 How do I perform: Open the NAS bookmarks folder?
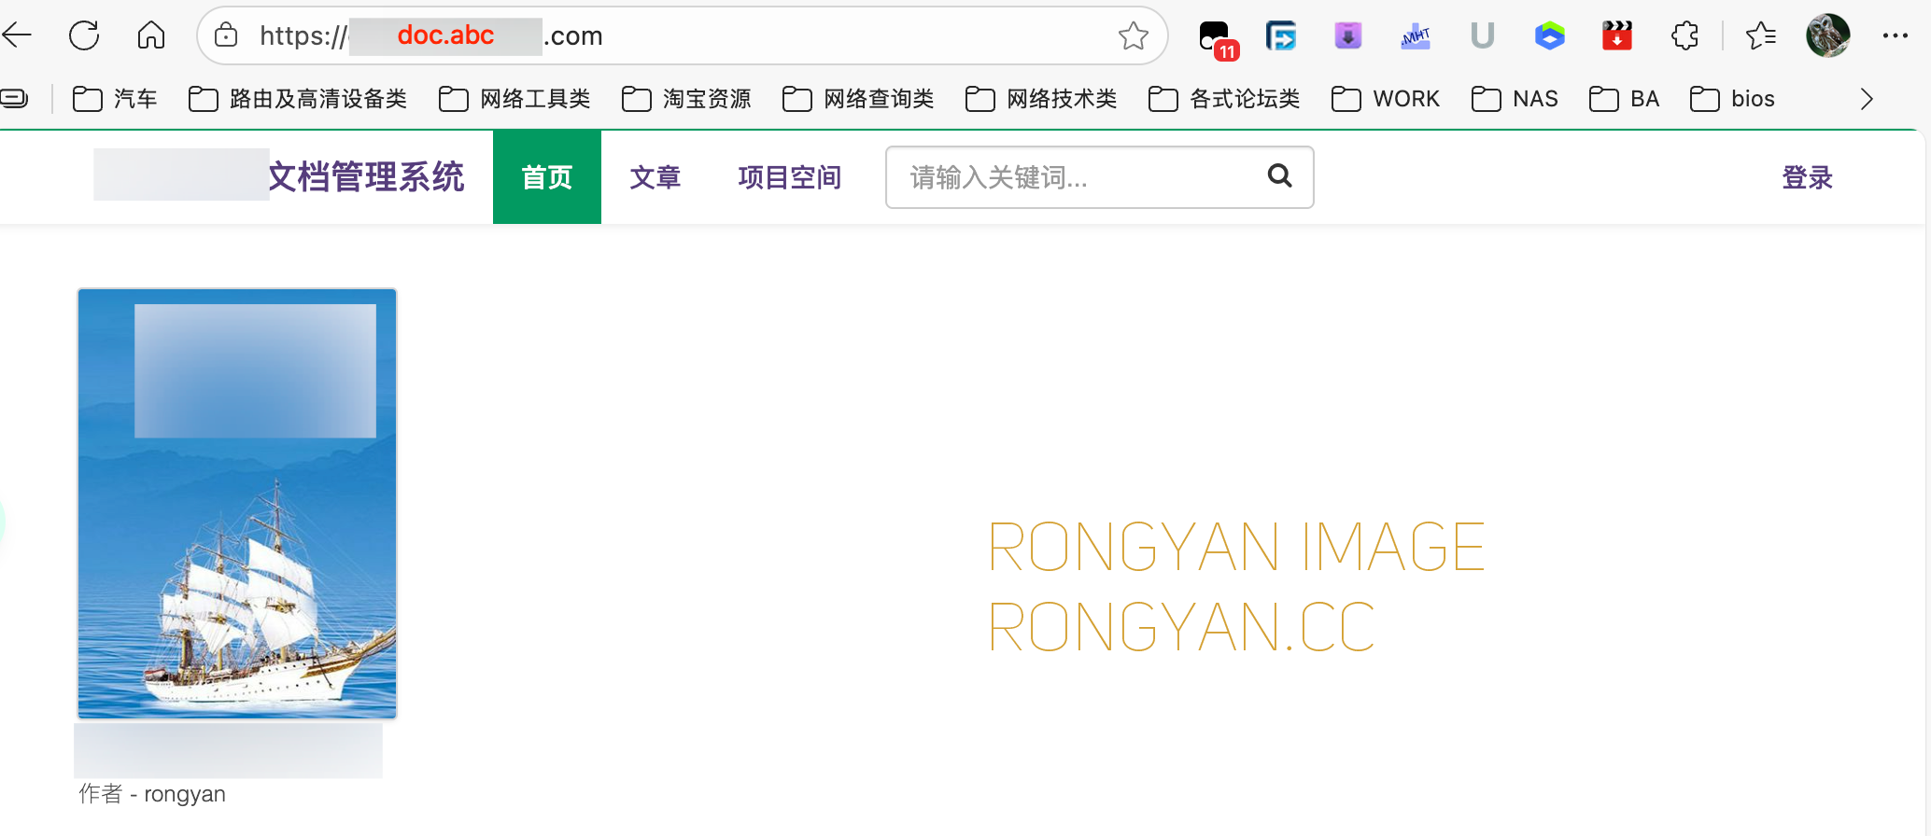[1515, 99]
